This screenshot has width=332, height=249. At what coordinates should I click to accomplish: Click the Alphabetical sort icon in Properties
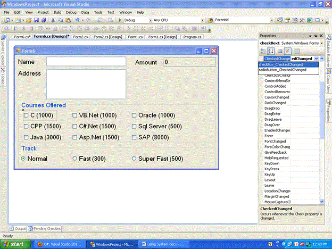click(271, 51)
